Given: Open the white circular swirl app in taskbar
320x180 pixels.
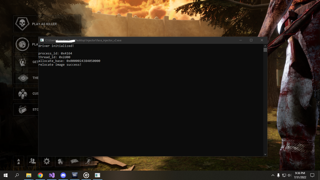Looking at the screenshot, I should pos(86,175).
